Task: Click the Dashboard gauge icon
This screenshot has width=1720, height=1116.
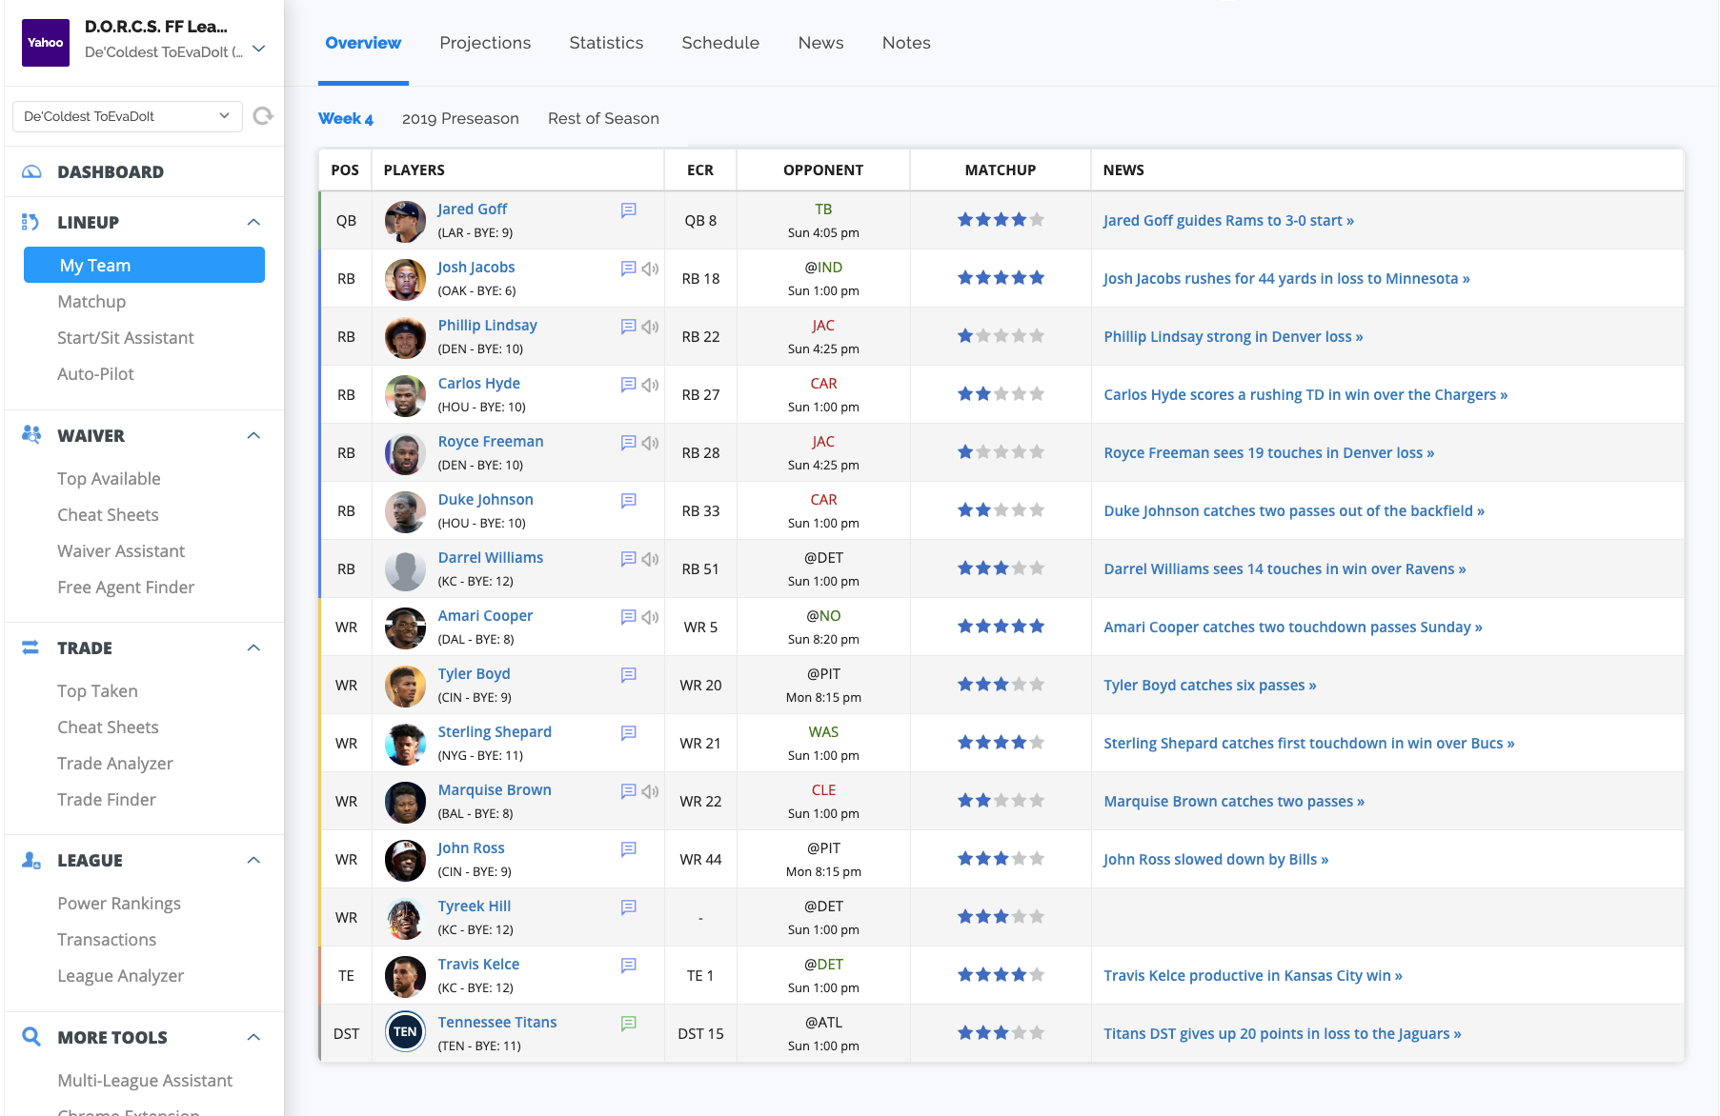Action: [x=31, y=172]
